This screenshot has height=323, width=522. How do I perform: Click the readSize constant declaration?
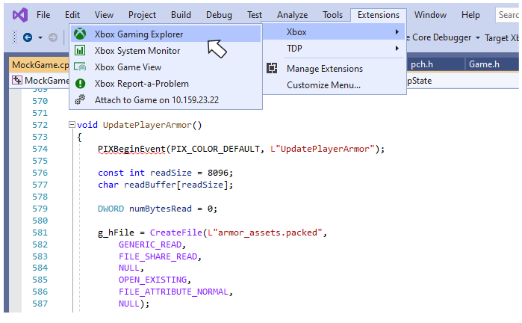click(166, 173)
